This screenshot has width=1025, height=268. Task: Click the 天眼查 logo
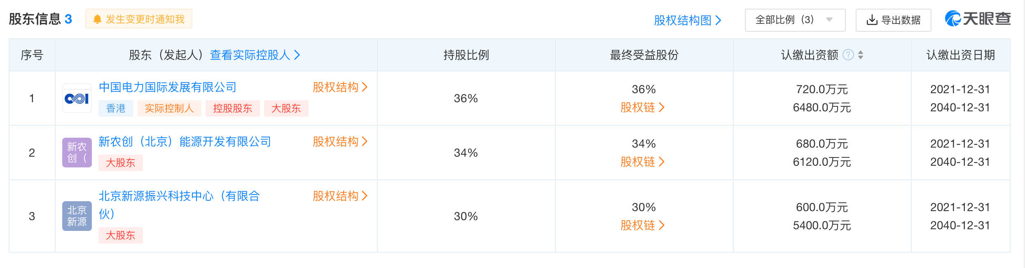(x=978, y=19)
